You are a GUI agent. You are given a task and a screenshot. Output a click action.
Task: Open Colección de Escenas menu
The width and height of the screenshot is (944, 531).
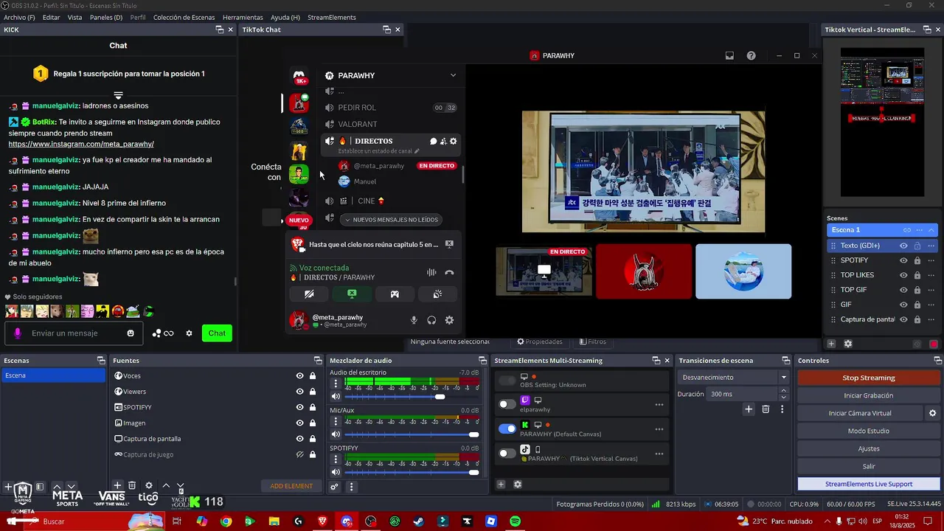point(184,17)
